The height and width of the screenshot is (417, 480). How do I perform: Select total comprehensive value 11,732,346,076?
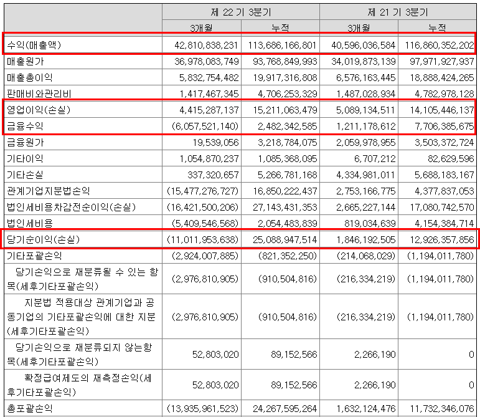pos(442,409)
